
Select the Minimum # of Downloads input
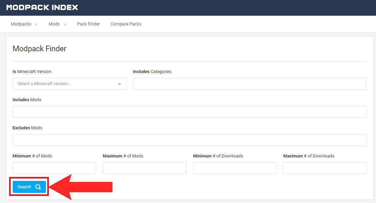coord(235,168)
